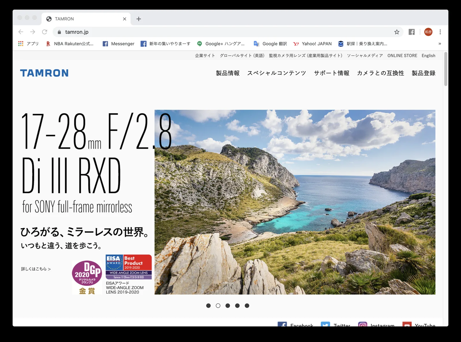Viewport: 461px width, 342px height.
Task: Reload the tamron.jp page
Action: [x=44, y=32]
